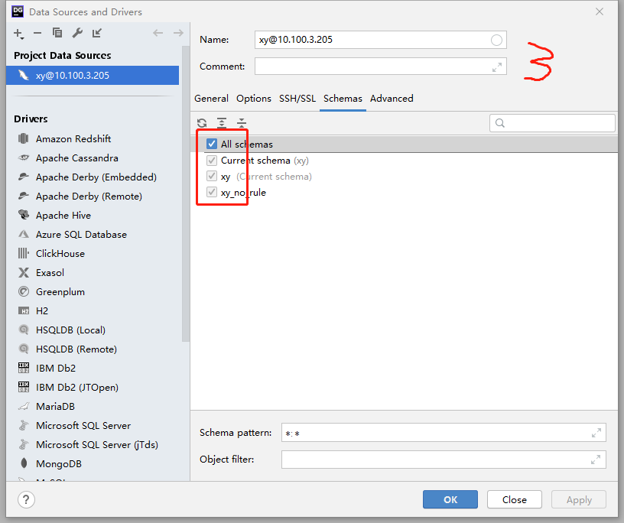The height and width of the screenshot is (523, 624).
Task: Switch to the Advanced tab
Action: pyautogui.click(x=392, y=99)
